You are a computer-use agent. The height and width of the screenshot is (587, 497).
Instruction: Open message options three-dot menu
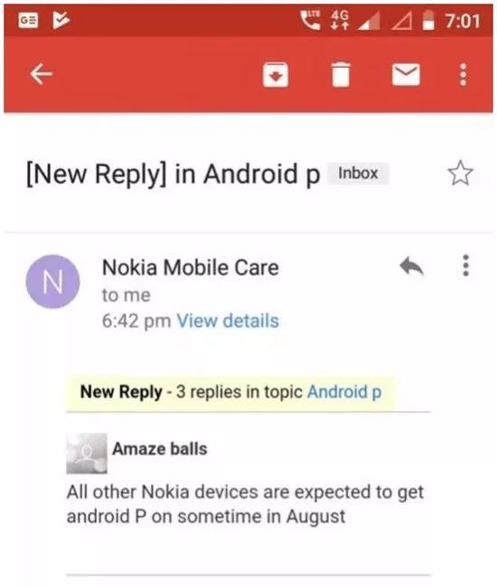click(465, 266)
